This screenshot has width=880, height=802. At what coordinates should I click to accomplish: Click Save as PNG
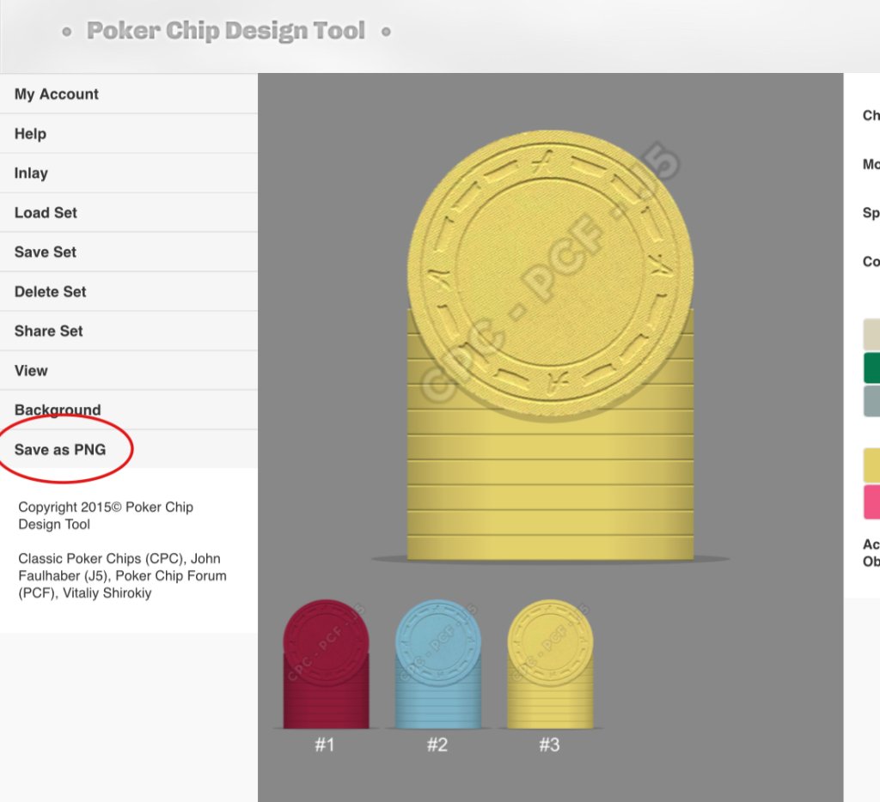click(x=60, y=450)
